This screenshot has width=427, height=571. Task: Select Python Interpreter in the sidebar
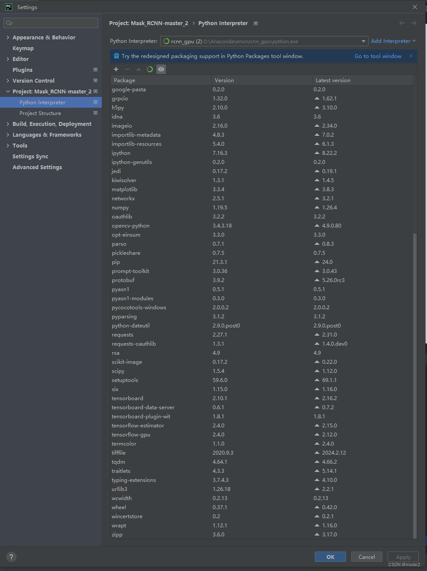click(x=51, y=103)
